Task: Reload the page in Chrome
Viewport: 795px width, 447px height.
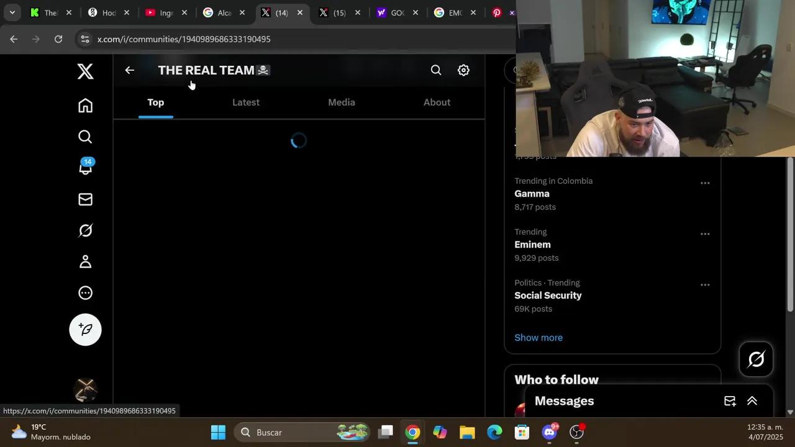Action: point(58,39)
